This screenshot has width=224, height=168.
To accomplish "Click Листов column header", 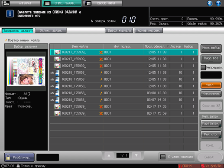I will [x=175, y=46].
